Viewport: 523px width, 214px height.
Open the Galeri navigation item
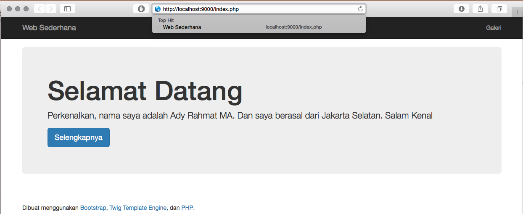494,28
